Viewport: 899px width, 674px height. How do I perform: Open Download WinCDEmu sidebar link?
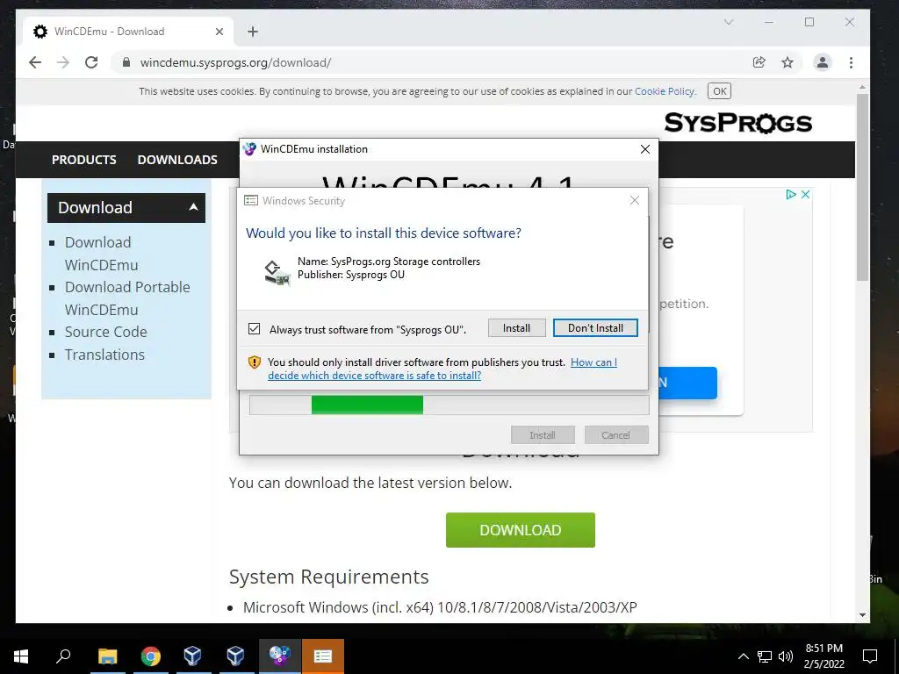click(x=102, y=254)
